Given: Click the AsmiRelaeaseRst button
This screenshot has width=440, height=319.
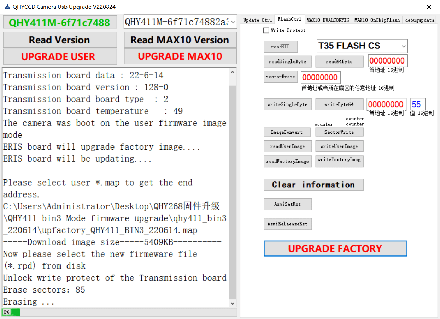Looking at the screenshot, I should click(288, 224).
